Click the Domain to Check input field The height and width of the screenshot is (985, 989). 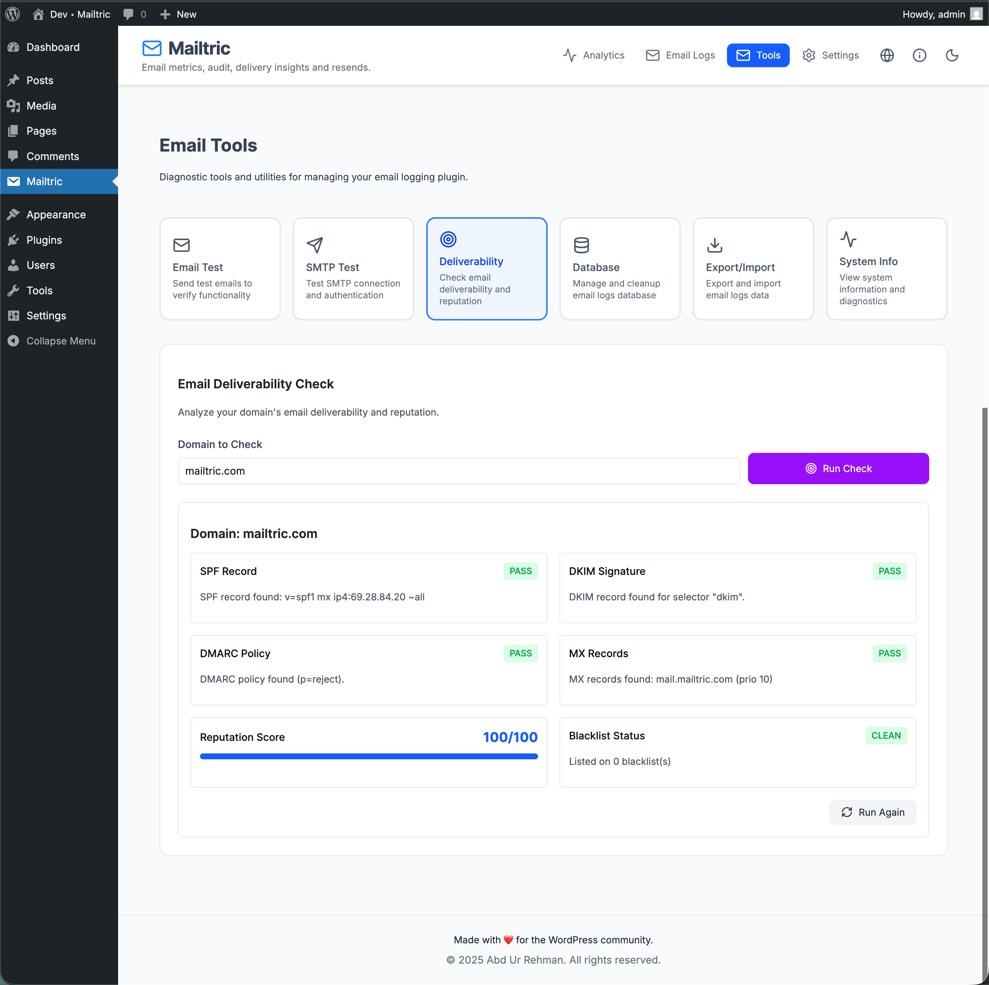point(458,471)
